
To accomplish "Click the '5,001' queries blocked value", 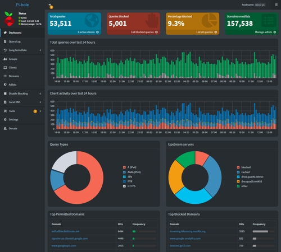I will [117, 24].
